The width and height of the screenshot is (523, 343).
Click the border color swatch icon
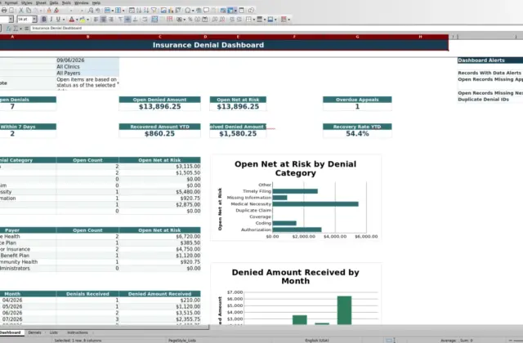point(270,20)
